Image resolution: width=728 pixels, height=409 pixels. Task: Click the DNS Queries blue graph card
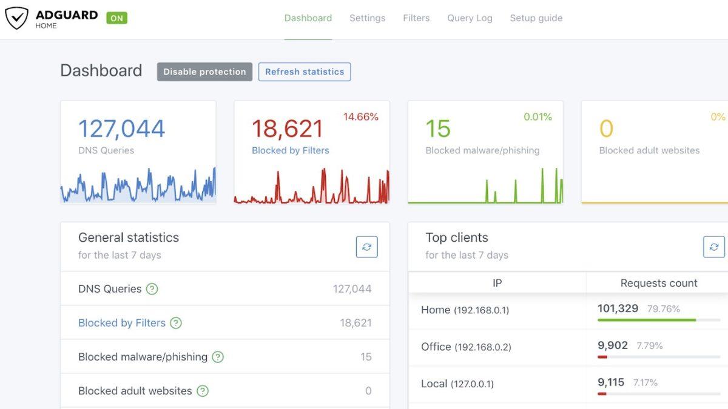pos(138,151)
